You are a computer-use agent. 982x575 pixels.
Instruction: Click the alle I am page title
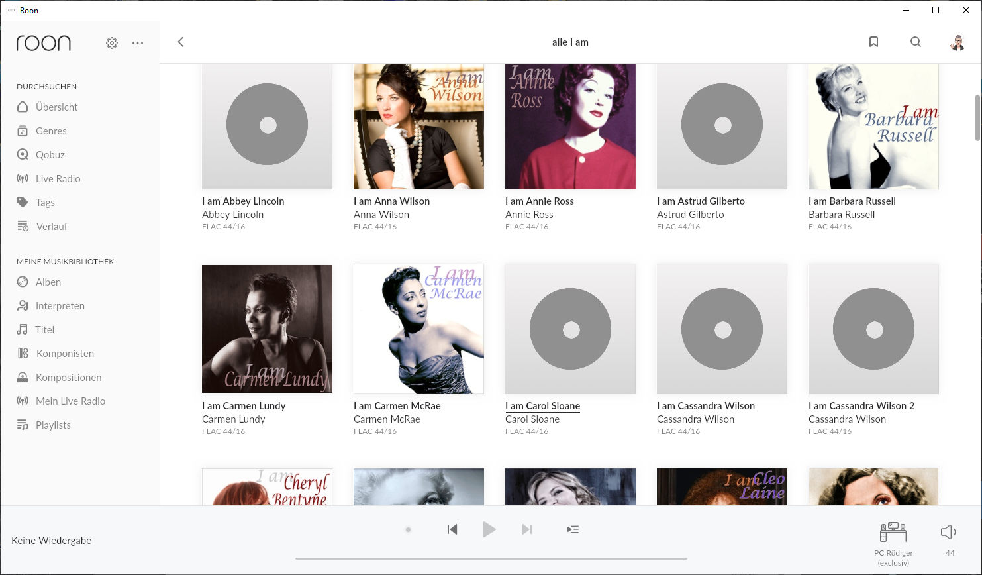click(570, 42)
